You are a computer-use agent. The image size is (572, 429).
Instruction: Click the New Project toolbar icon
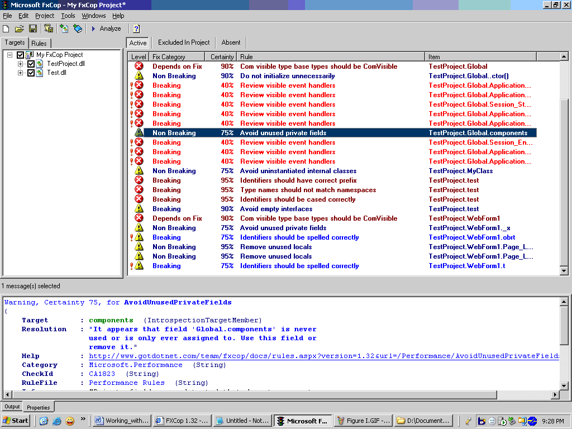pos(6,28)
